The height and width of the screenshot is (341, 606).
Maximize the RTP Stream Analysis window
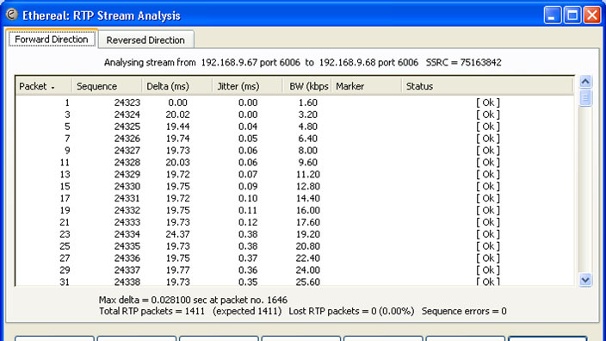pos(572,15)
